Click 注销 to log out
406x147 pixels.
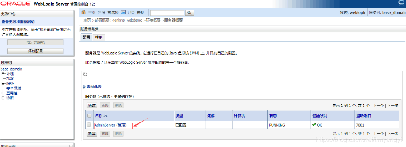[102, 12]
